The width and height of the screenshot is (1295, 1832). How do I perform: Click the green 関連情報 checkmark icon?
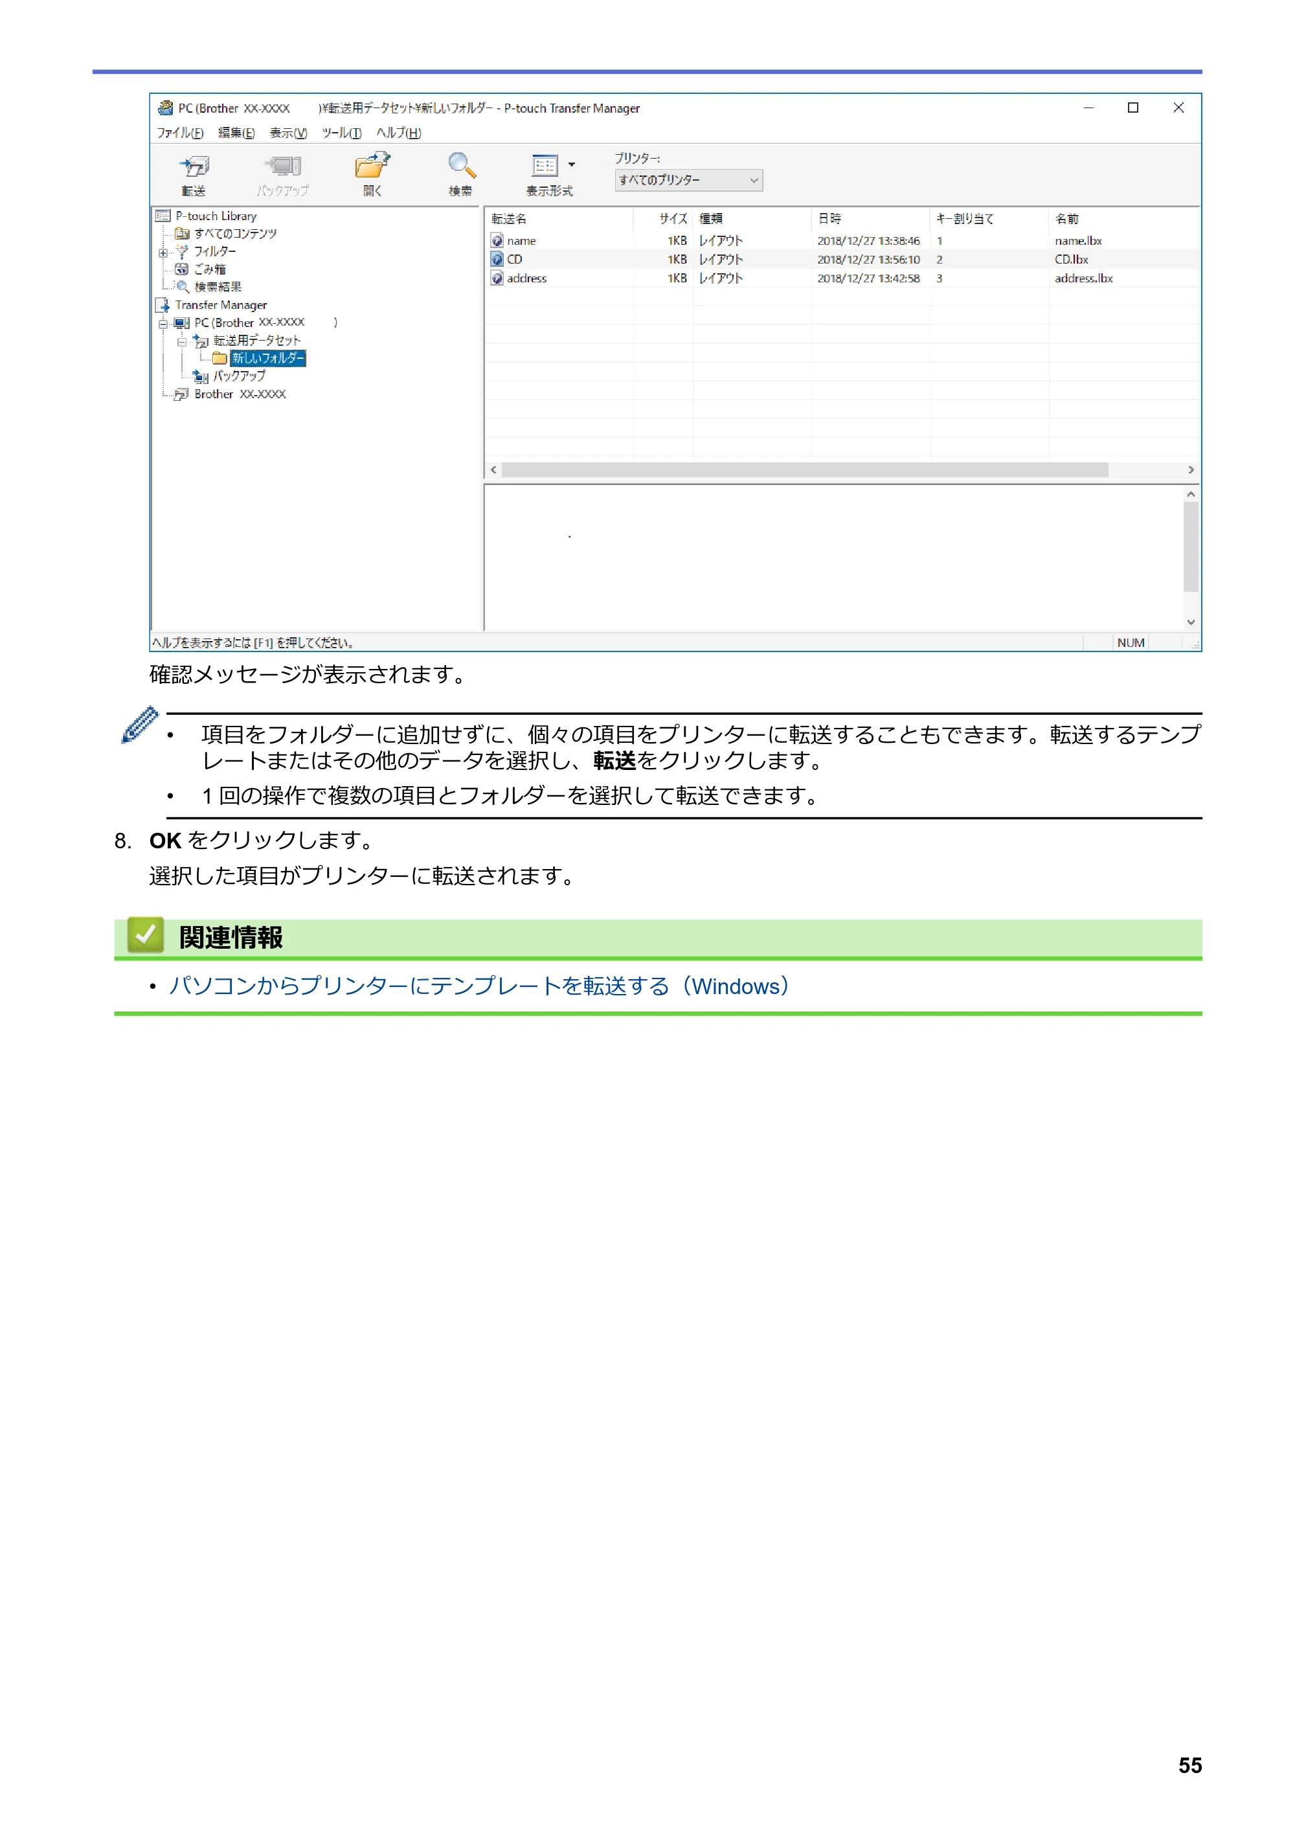click(x=145, y=934)
